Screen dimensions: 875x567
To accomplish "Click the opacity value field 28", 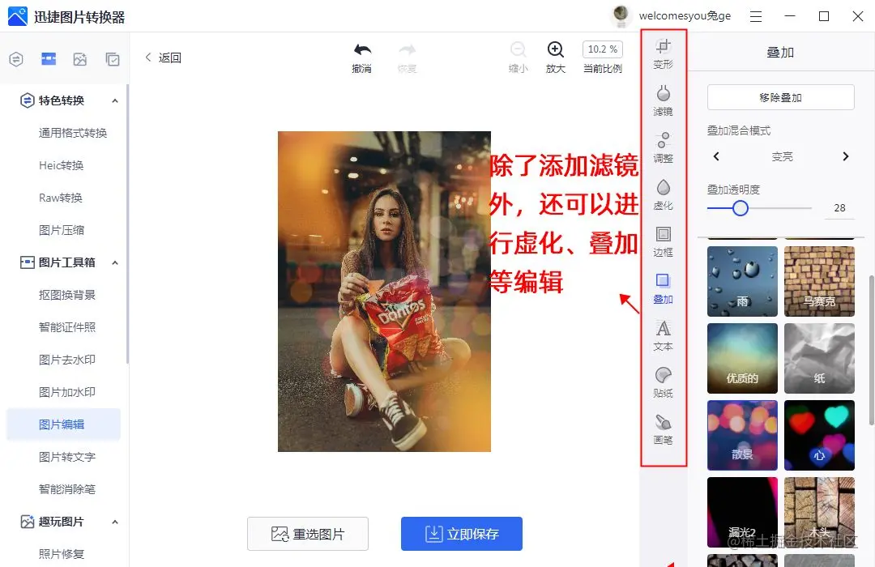I will (839, 208).
